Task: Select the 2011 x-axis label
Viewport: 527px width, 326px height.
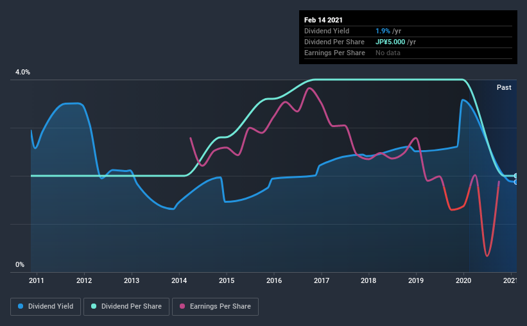Action: coord(37,280)
